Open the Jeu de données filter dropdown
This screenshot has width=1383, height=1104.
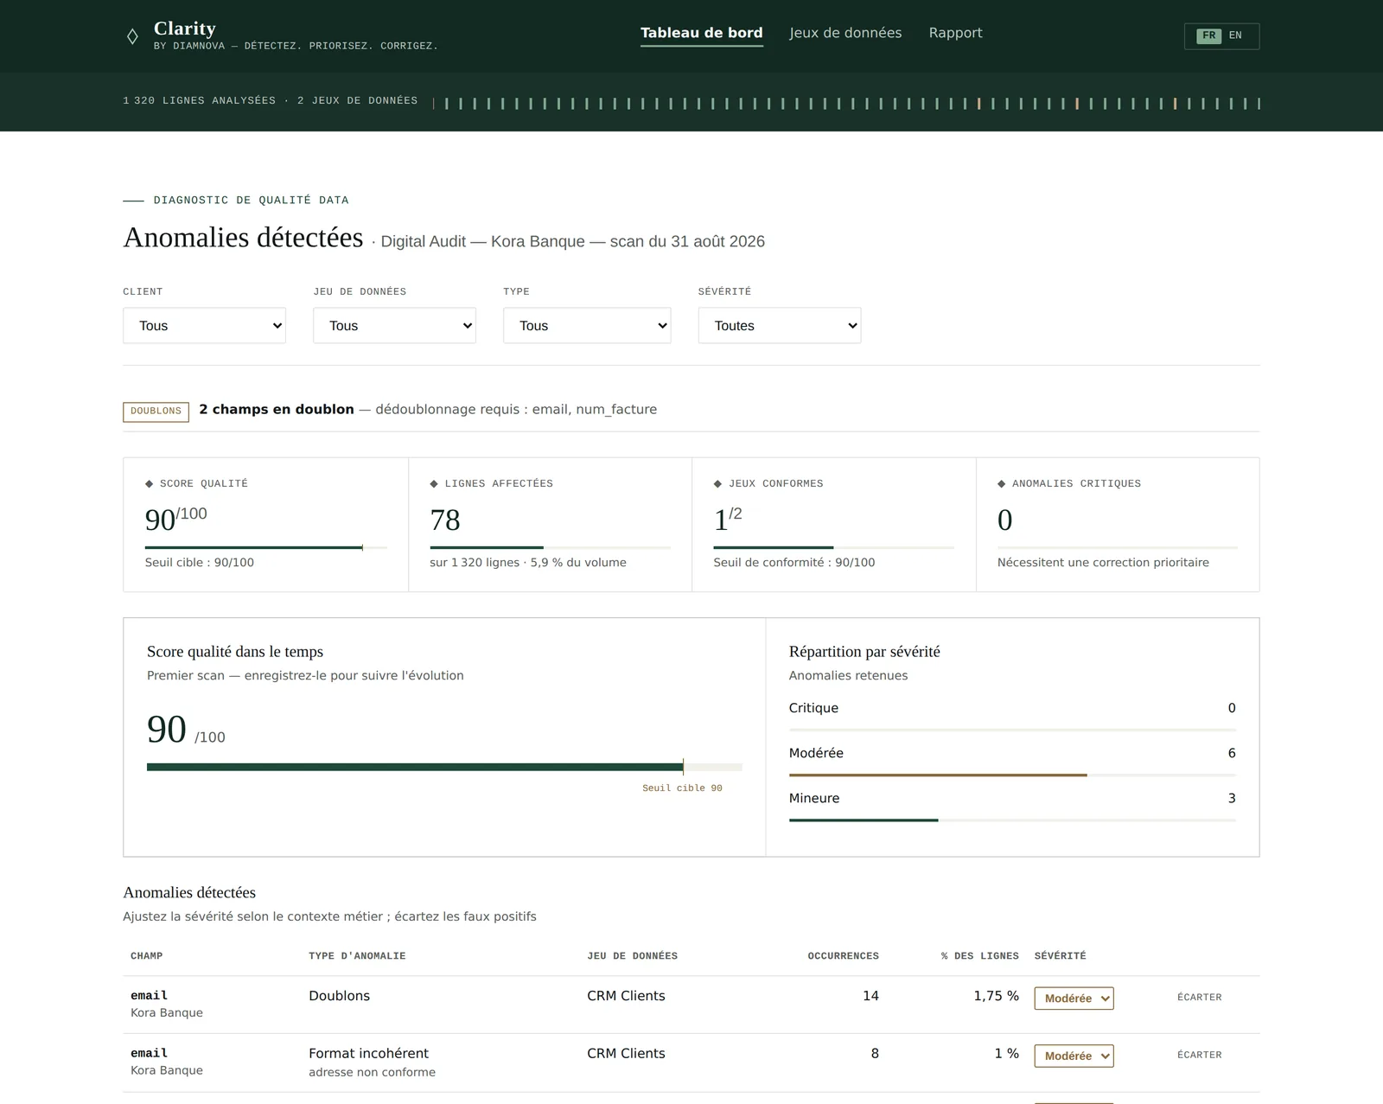tap(394, 326)
